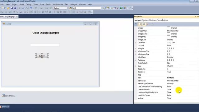The width and height of the screenshot is (199, 112).
Task: Open the Debug menu
Action: [x=28, y=4]
